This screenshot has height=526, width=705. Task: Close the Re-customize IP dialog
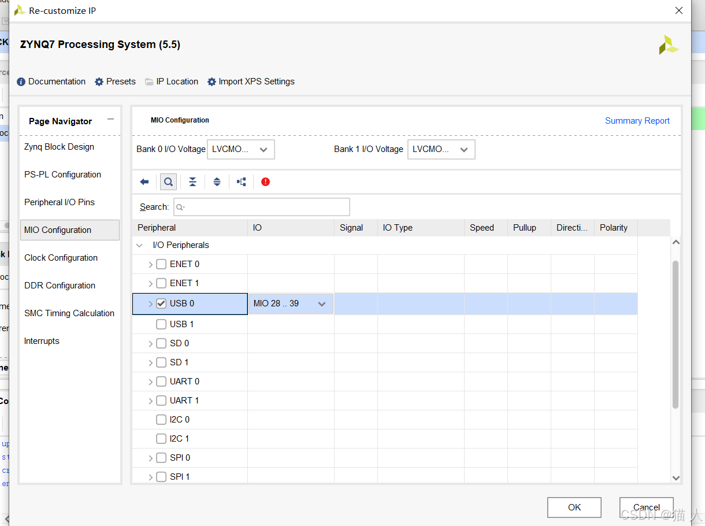coord(679,10)
